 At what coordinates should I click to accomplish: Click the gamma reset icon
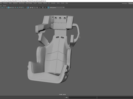[43, 7]
